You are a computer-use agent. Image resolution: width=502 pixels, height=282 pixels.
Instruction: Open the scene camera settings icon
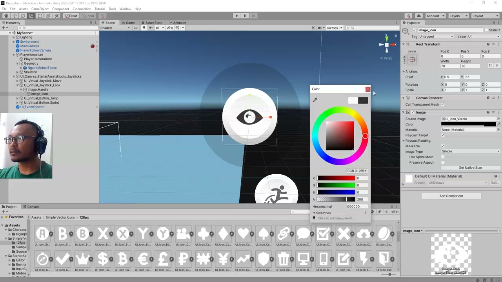(320, 28)
